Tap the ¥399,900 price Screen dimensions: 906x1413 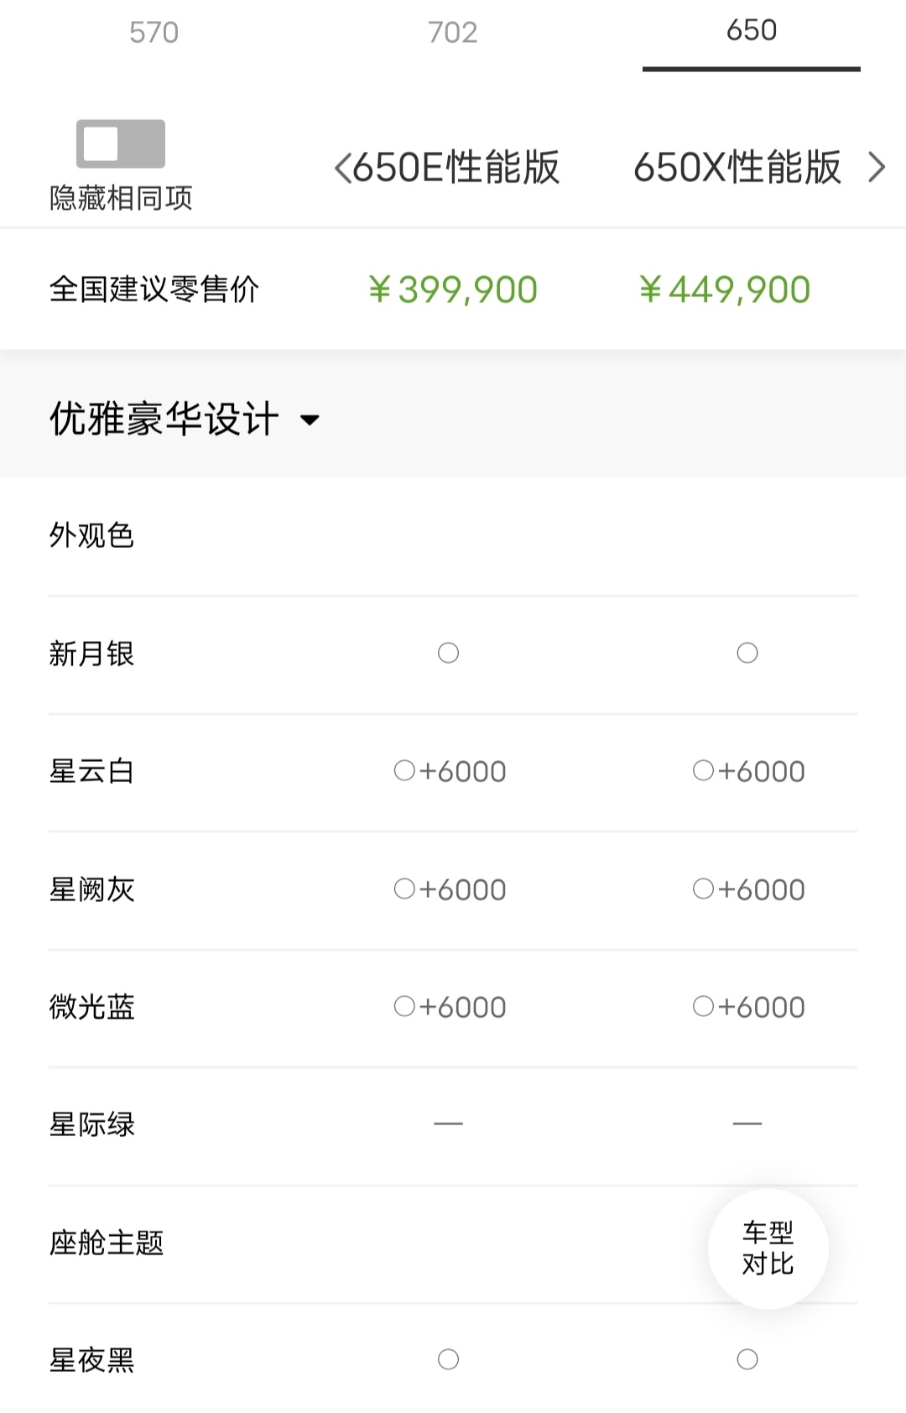[453, 290]
